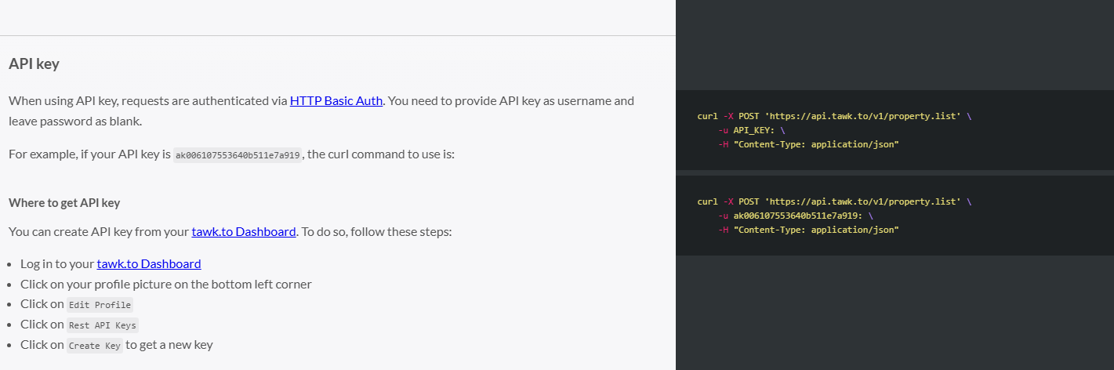The width and height of the screenshot is (1114, 370).
Task: Select the inline example API key in the paragraph
Action: 238,155
